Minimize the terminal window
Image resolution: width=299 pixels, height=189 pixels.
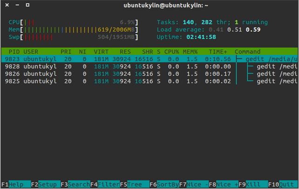click(17, 5)
